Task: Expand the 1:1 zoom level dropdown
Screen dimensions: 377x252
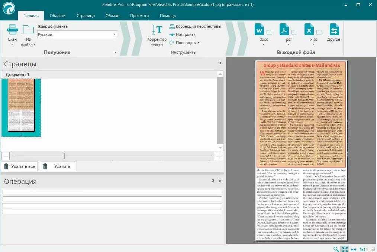Action: click(x=364, y=249)
